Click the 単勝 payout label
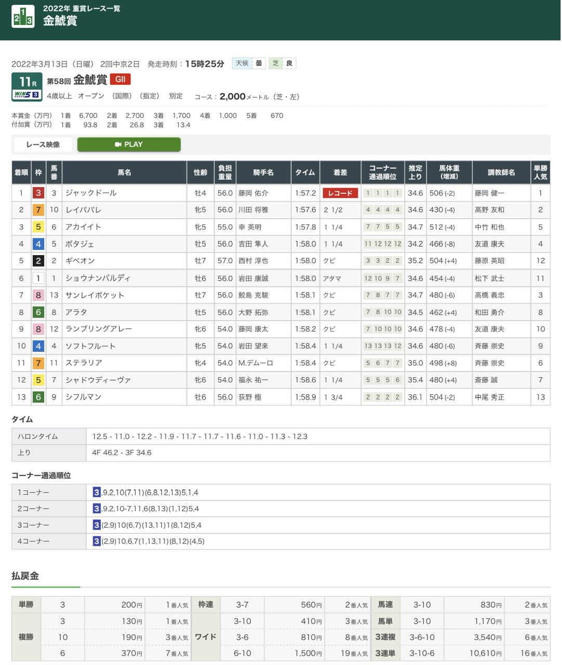 point(26,605)
